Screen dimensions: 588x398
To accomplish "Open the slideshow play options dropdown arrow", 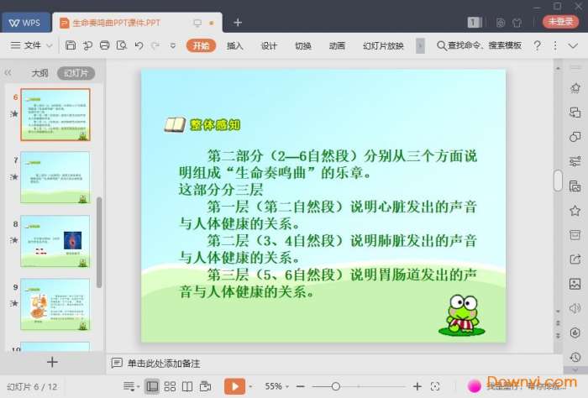I will pyautogui.click(x=250, y=386).
